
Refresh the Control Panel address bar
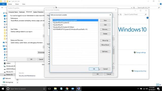point(121,15)
